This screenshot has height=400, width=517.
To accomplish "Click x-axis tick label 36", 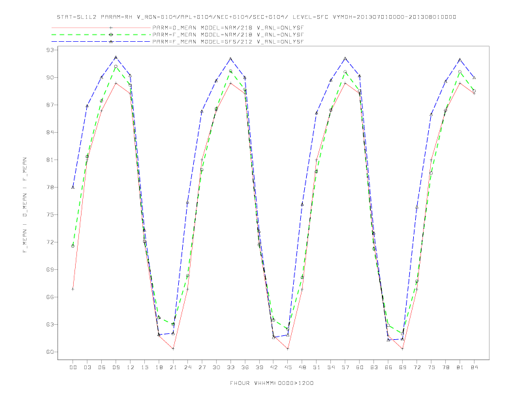I will tap(245, 367).
